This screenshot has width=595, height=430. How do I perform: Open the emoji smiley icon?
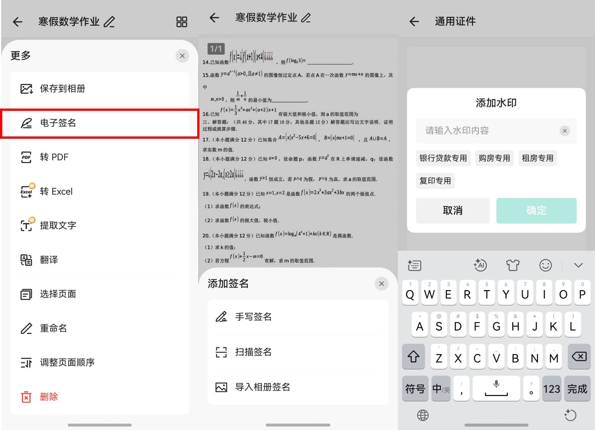(x=545, y=265)
